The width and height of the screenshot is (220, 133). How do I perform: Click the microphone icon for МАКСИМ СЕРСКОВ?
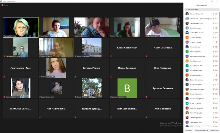(x=214, y=33)
